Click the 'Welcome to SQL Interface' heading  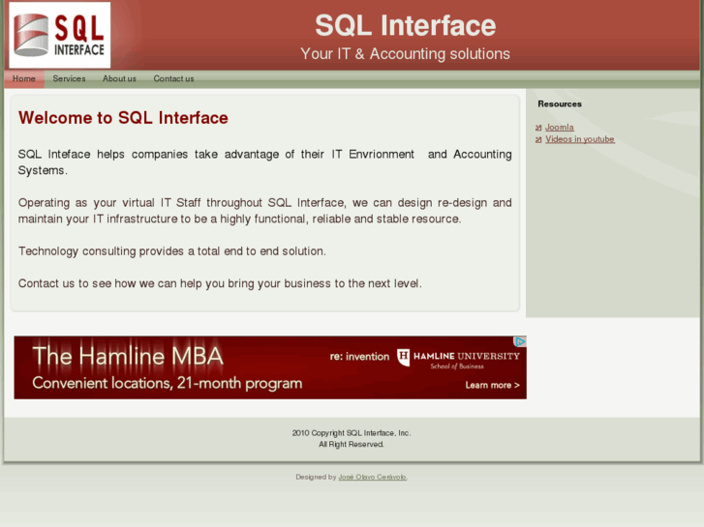[x=124, y=118]
